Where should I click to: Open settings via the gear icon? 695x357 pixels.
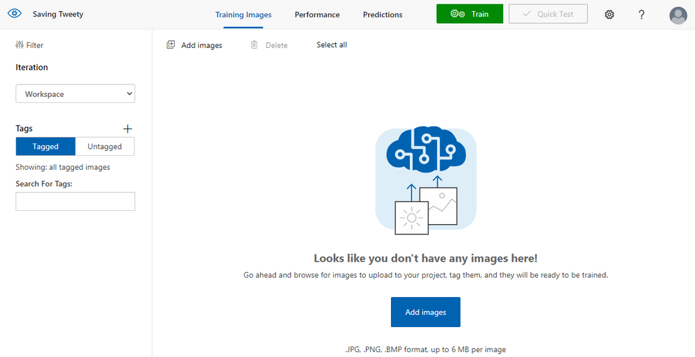(x=609, y=15)
